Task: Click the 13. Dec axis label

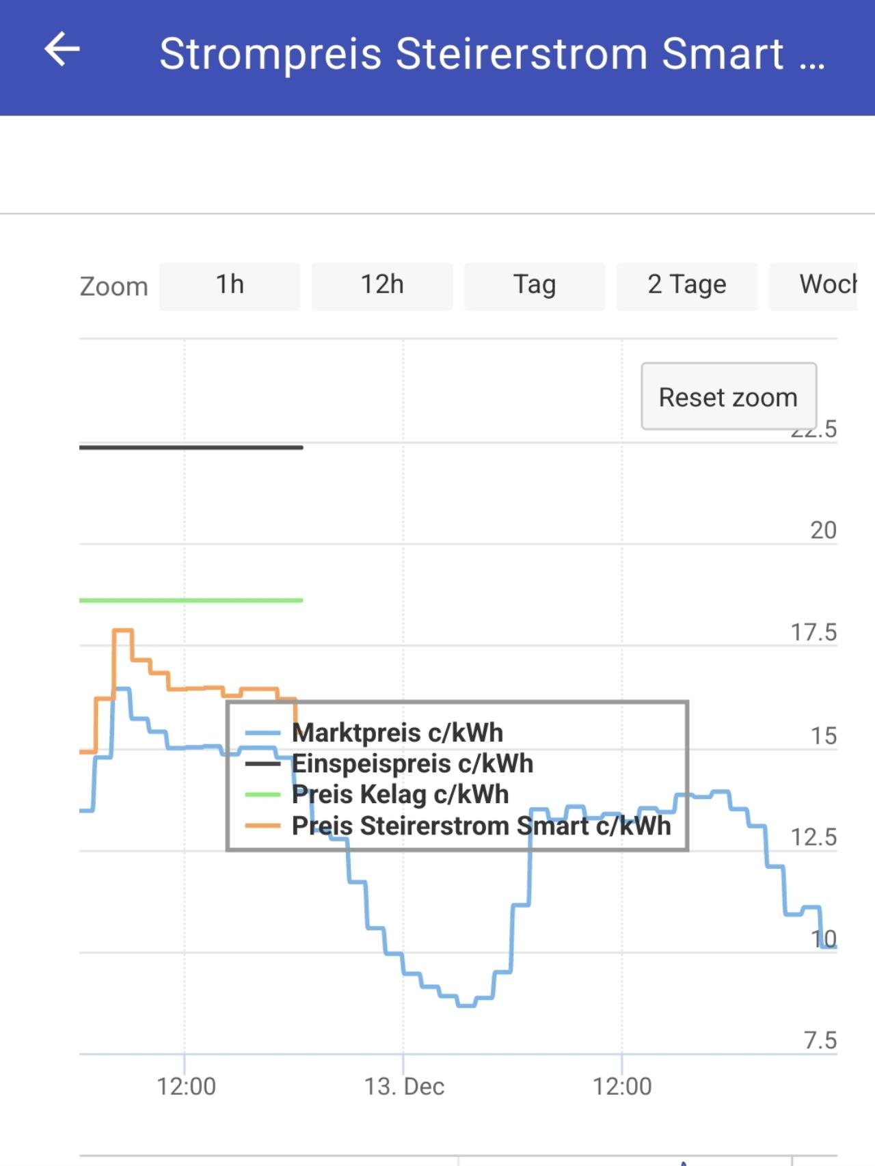Action: [404, 1086]
